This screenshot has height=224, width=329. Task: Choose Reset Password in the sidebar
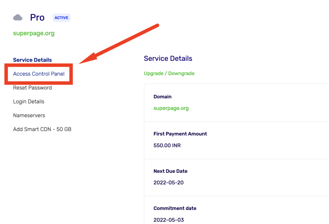(x=32, y=87)
